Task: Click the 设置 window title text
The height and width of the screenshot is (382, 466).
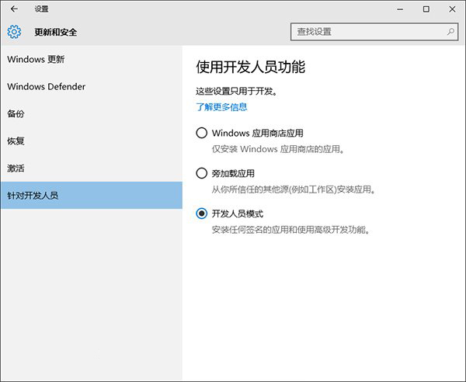Action: click(x=41, y=9)
